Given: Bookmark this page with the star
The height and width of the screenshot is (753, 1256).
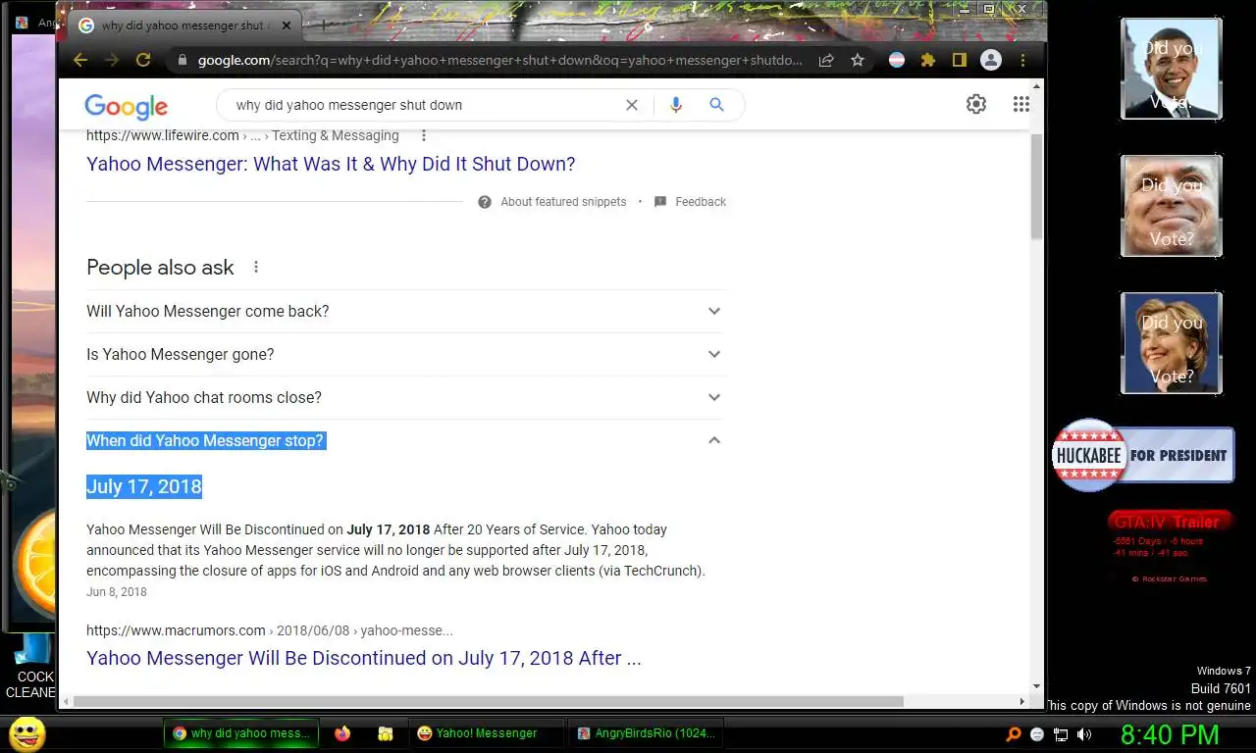Looking at the screenshot, I should pos(858,60).
